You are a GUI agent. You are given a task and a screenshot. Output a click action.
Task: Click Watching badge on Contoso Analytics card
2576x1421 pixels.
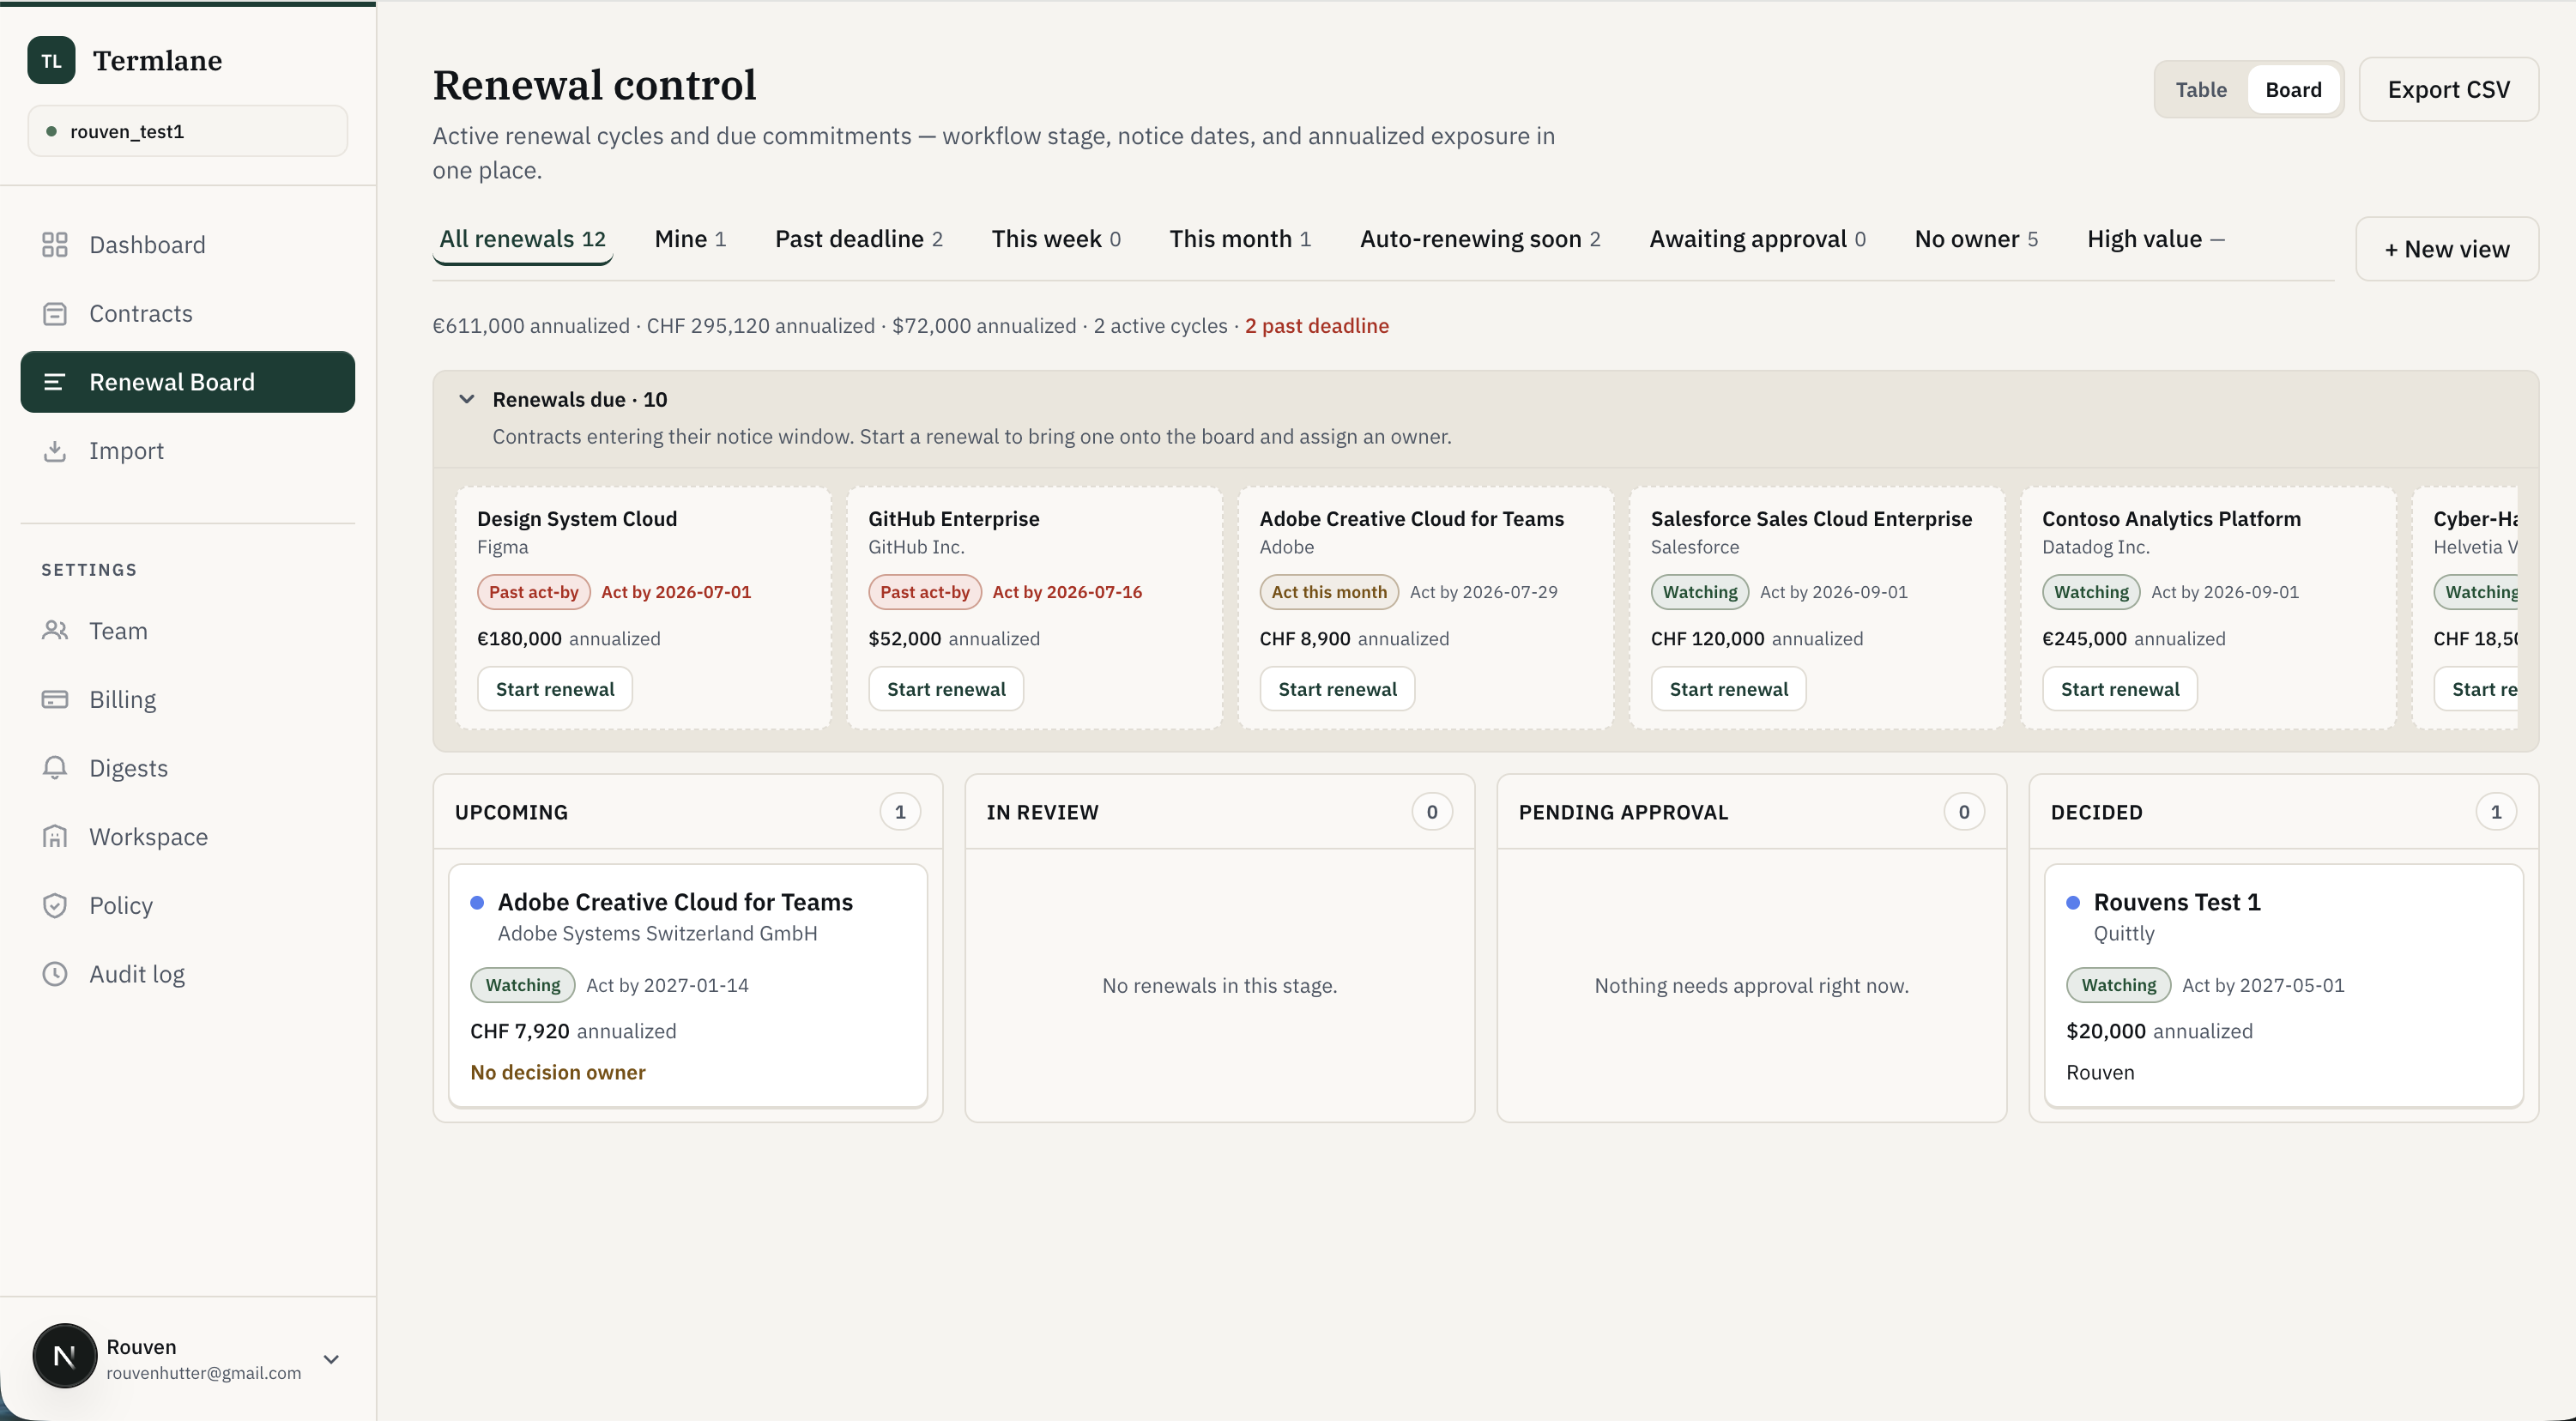coord(2091,592)
